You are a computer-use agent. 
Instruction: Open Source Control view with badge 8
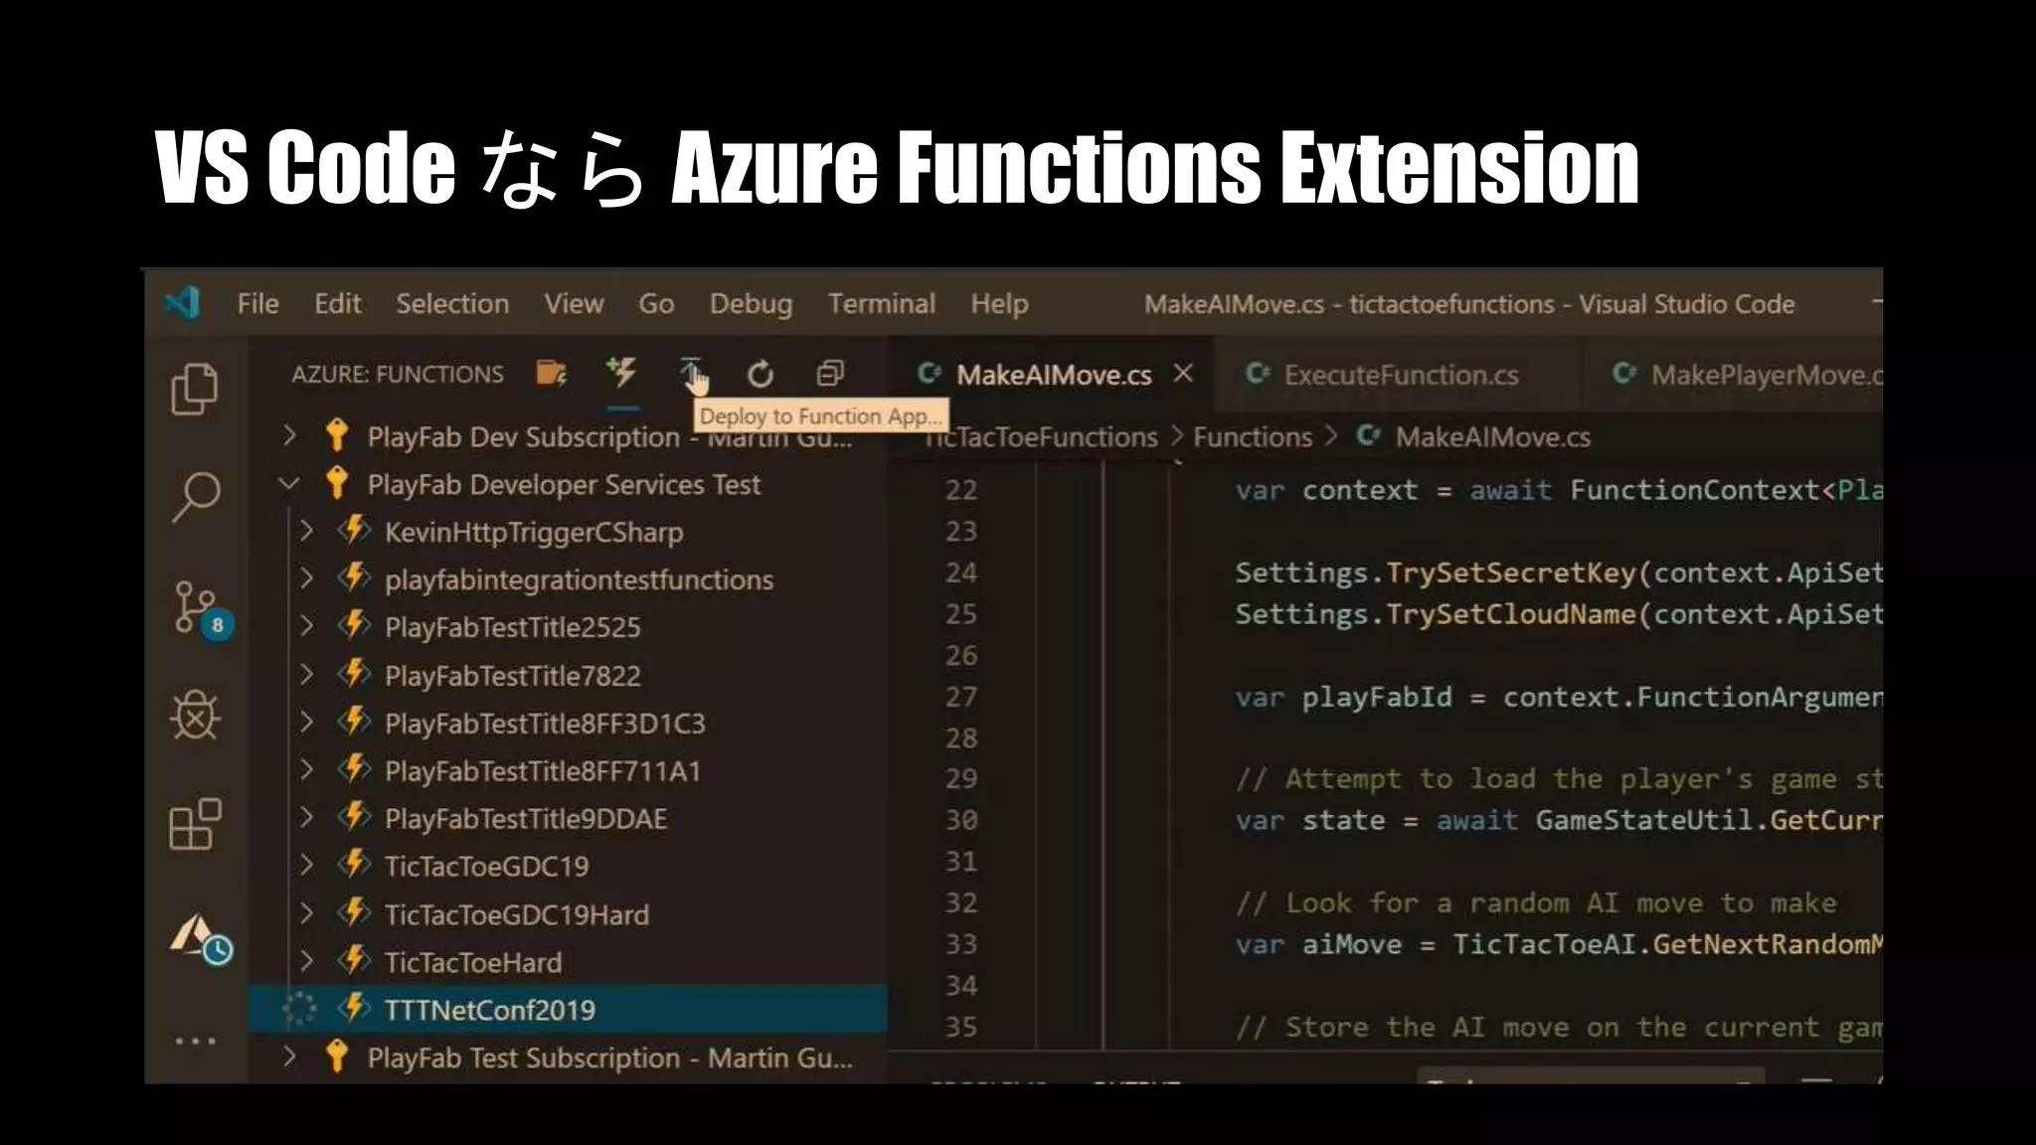[202, 609]
